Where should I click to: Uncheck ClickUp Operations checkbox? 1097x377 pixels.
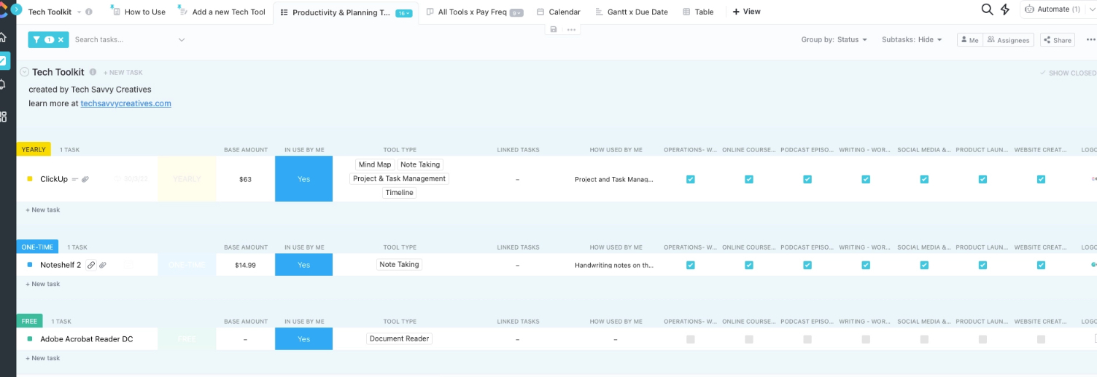tap(691, 179)
